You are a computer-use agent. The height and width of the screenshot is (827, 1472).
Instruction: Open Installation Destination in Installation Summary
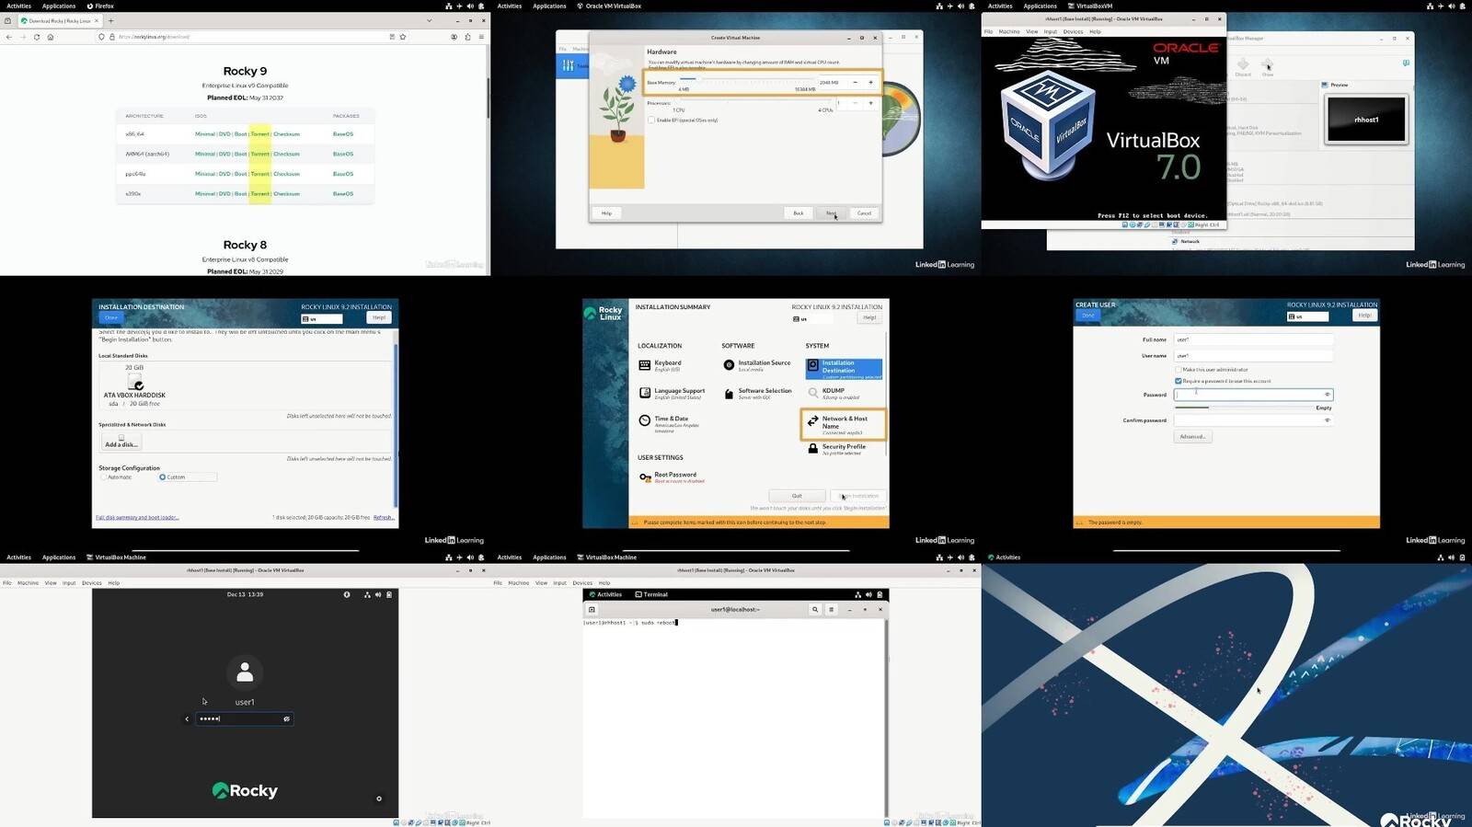(844, 369)
